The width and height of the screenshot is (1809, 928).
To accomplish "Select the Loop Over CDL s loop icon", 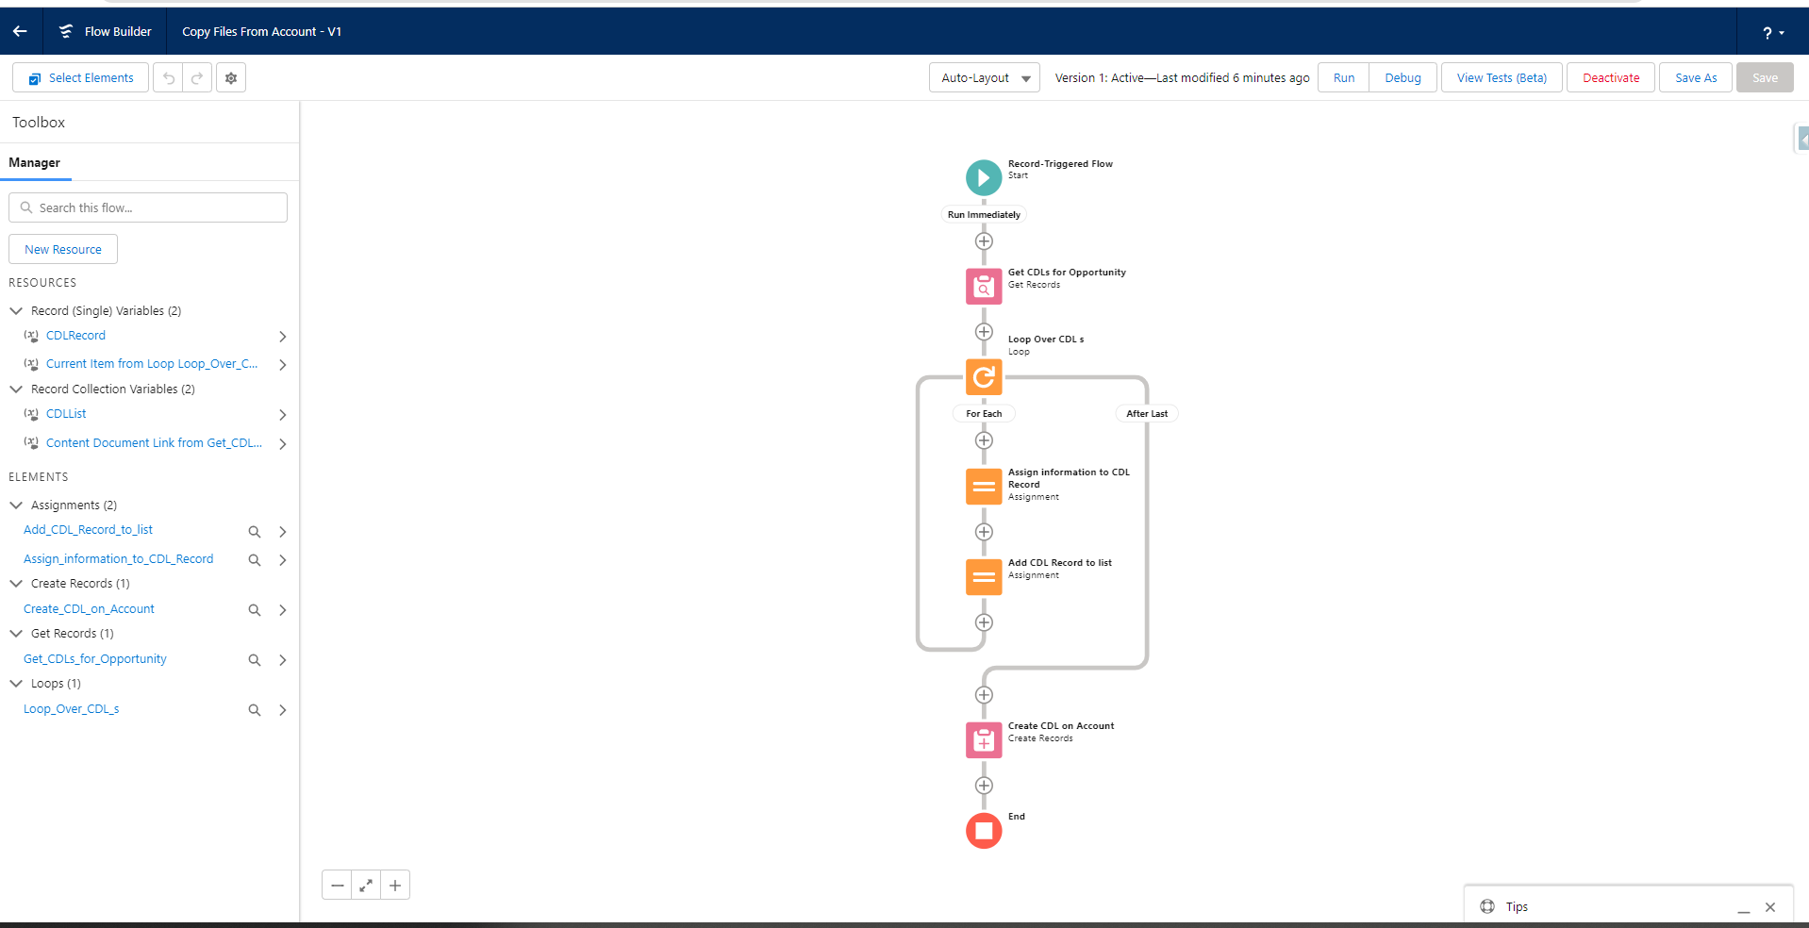I will [984, 377].
